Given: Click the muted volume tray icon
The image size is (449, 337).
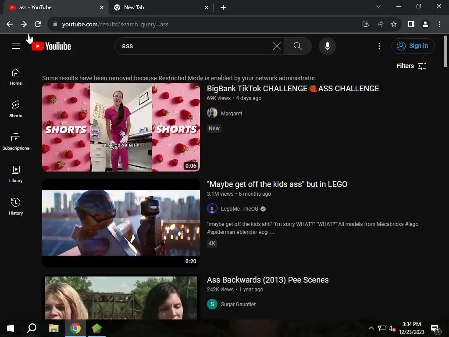Looking at the screenshot, I should click(x=392, y=328).
